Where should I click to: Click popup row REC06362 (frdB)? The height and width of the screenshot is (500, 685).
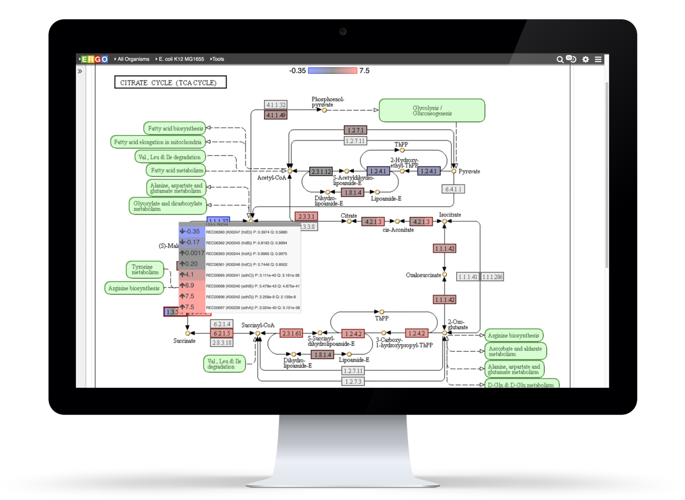[240, 243]
